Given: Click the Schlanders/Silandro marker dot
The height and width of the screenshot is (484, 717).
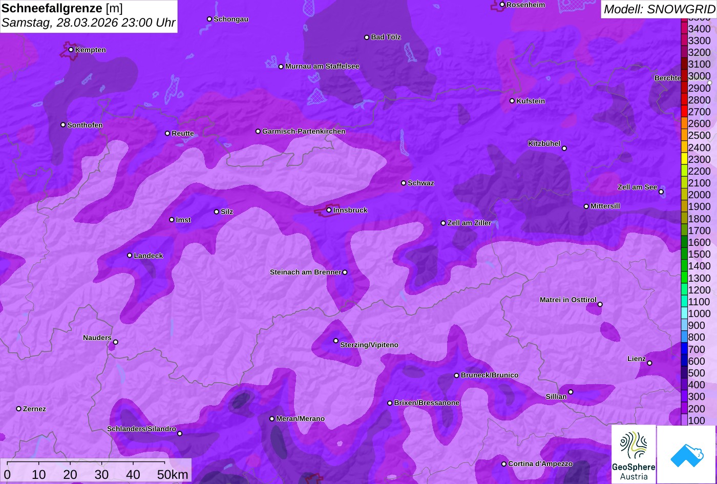Looking at the screenshot, I should [180, 434].
